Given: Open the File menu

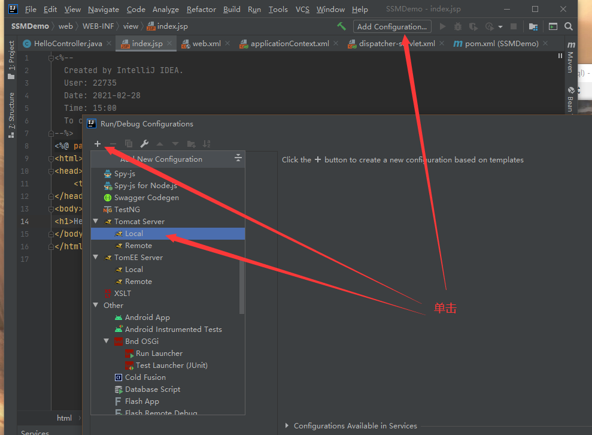Looking at the screenshot, I should (31, 9).
